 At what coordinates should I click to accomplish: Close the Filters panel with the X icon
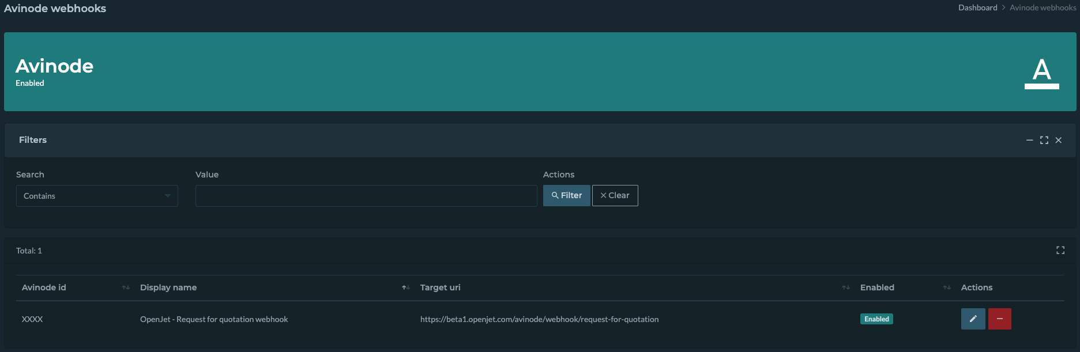click(1058, 141)
